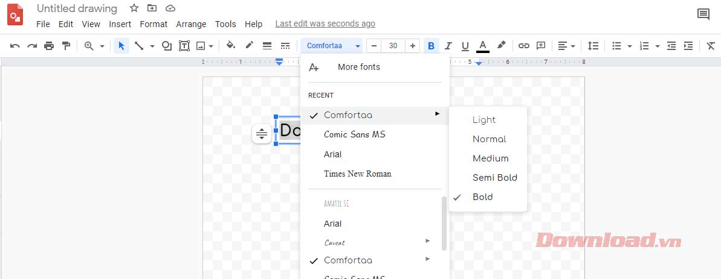
Task: Click the Redo arrow icon
Action: [x=31, y=46]
